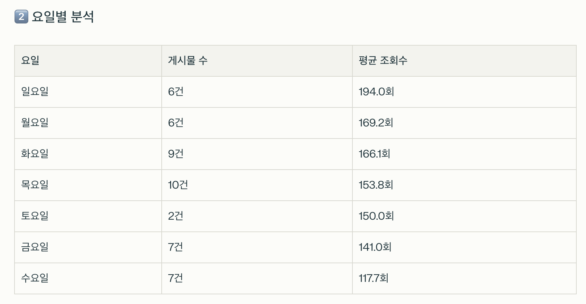Click the 수요일 cell
Screen dimensions: 586x304
pyautogui.click(x=35, y=278)
